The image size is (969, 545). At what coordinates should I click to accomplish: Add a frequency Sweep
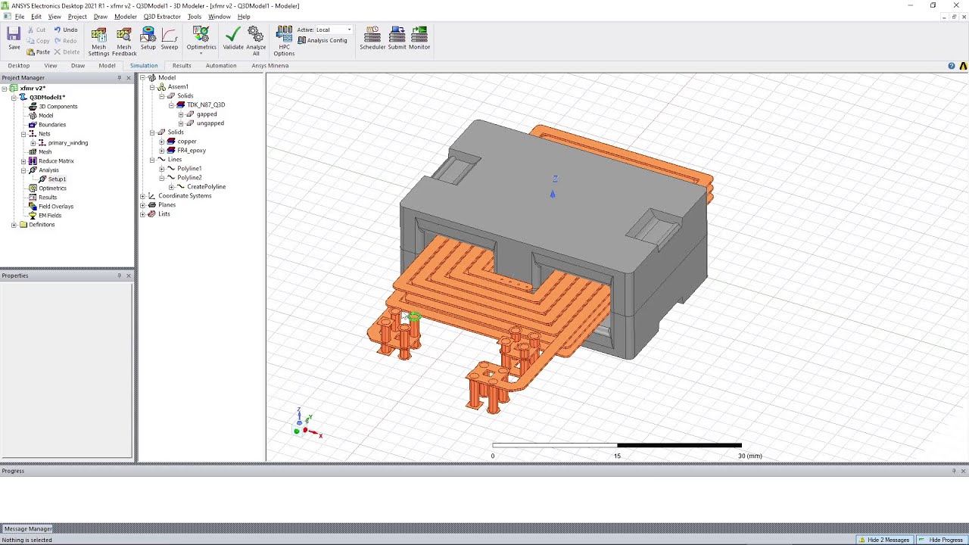(x=170, y=39)
